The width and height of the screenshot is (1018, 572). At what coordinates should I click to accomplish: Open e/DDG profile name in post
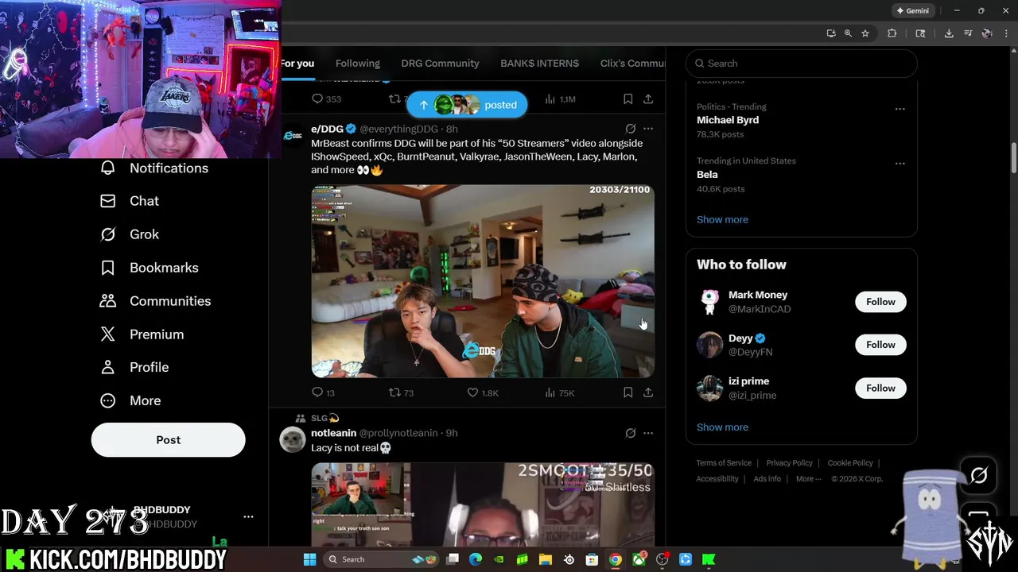[327, 129]
